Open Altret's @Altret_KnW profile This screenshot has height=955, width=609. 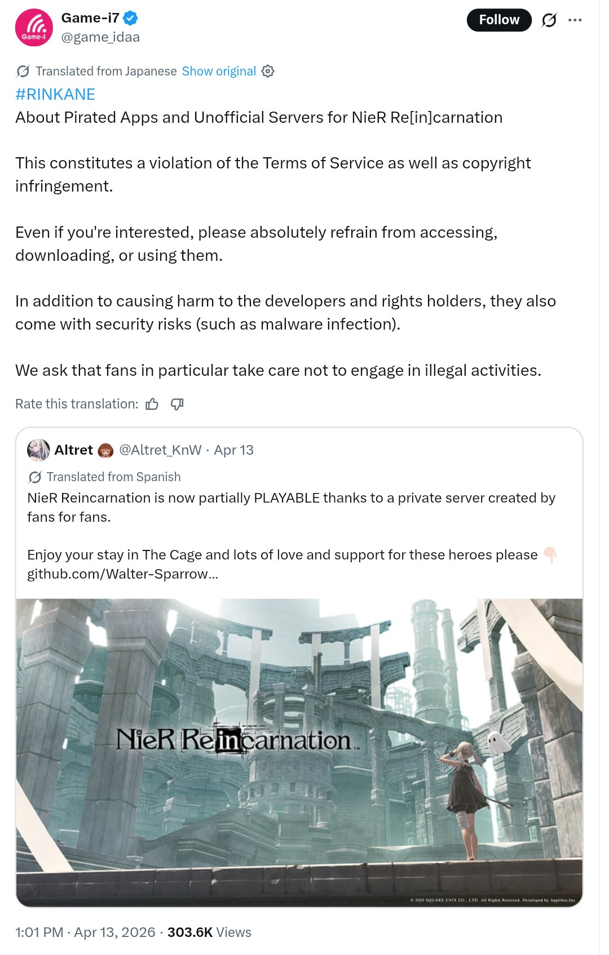coord(160,450)
